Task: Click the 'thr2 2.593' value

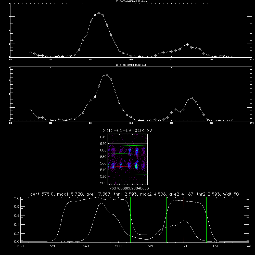Action: pos(209,194)
